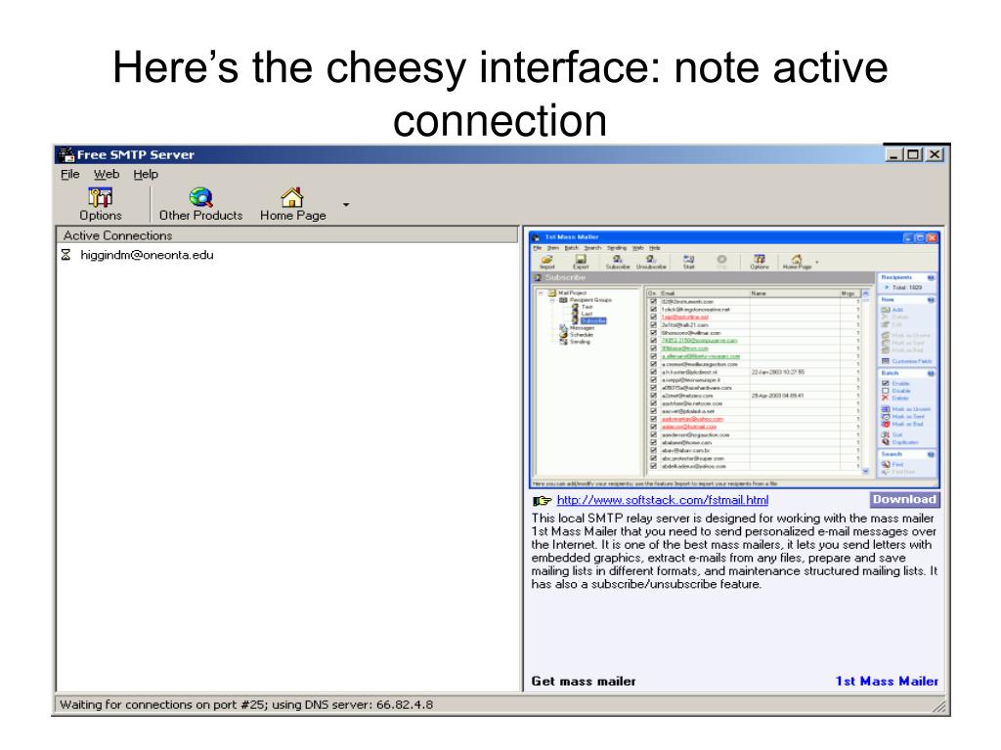
Task: Collapse Batch side panel in Mass Mailer preview
Action: (931, 373)
